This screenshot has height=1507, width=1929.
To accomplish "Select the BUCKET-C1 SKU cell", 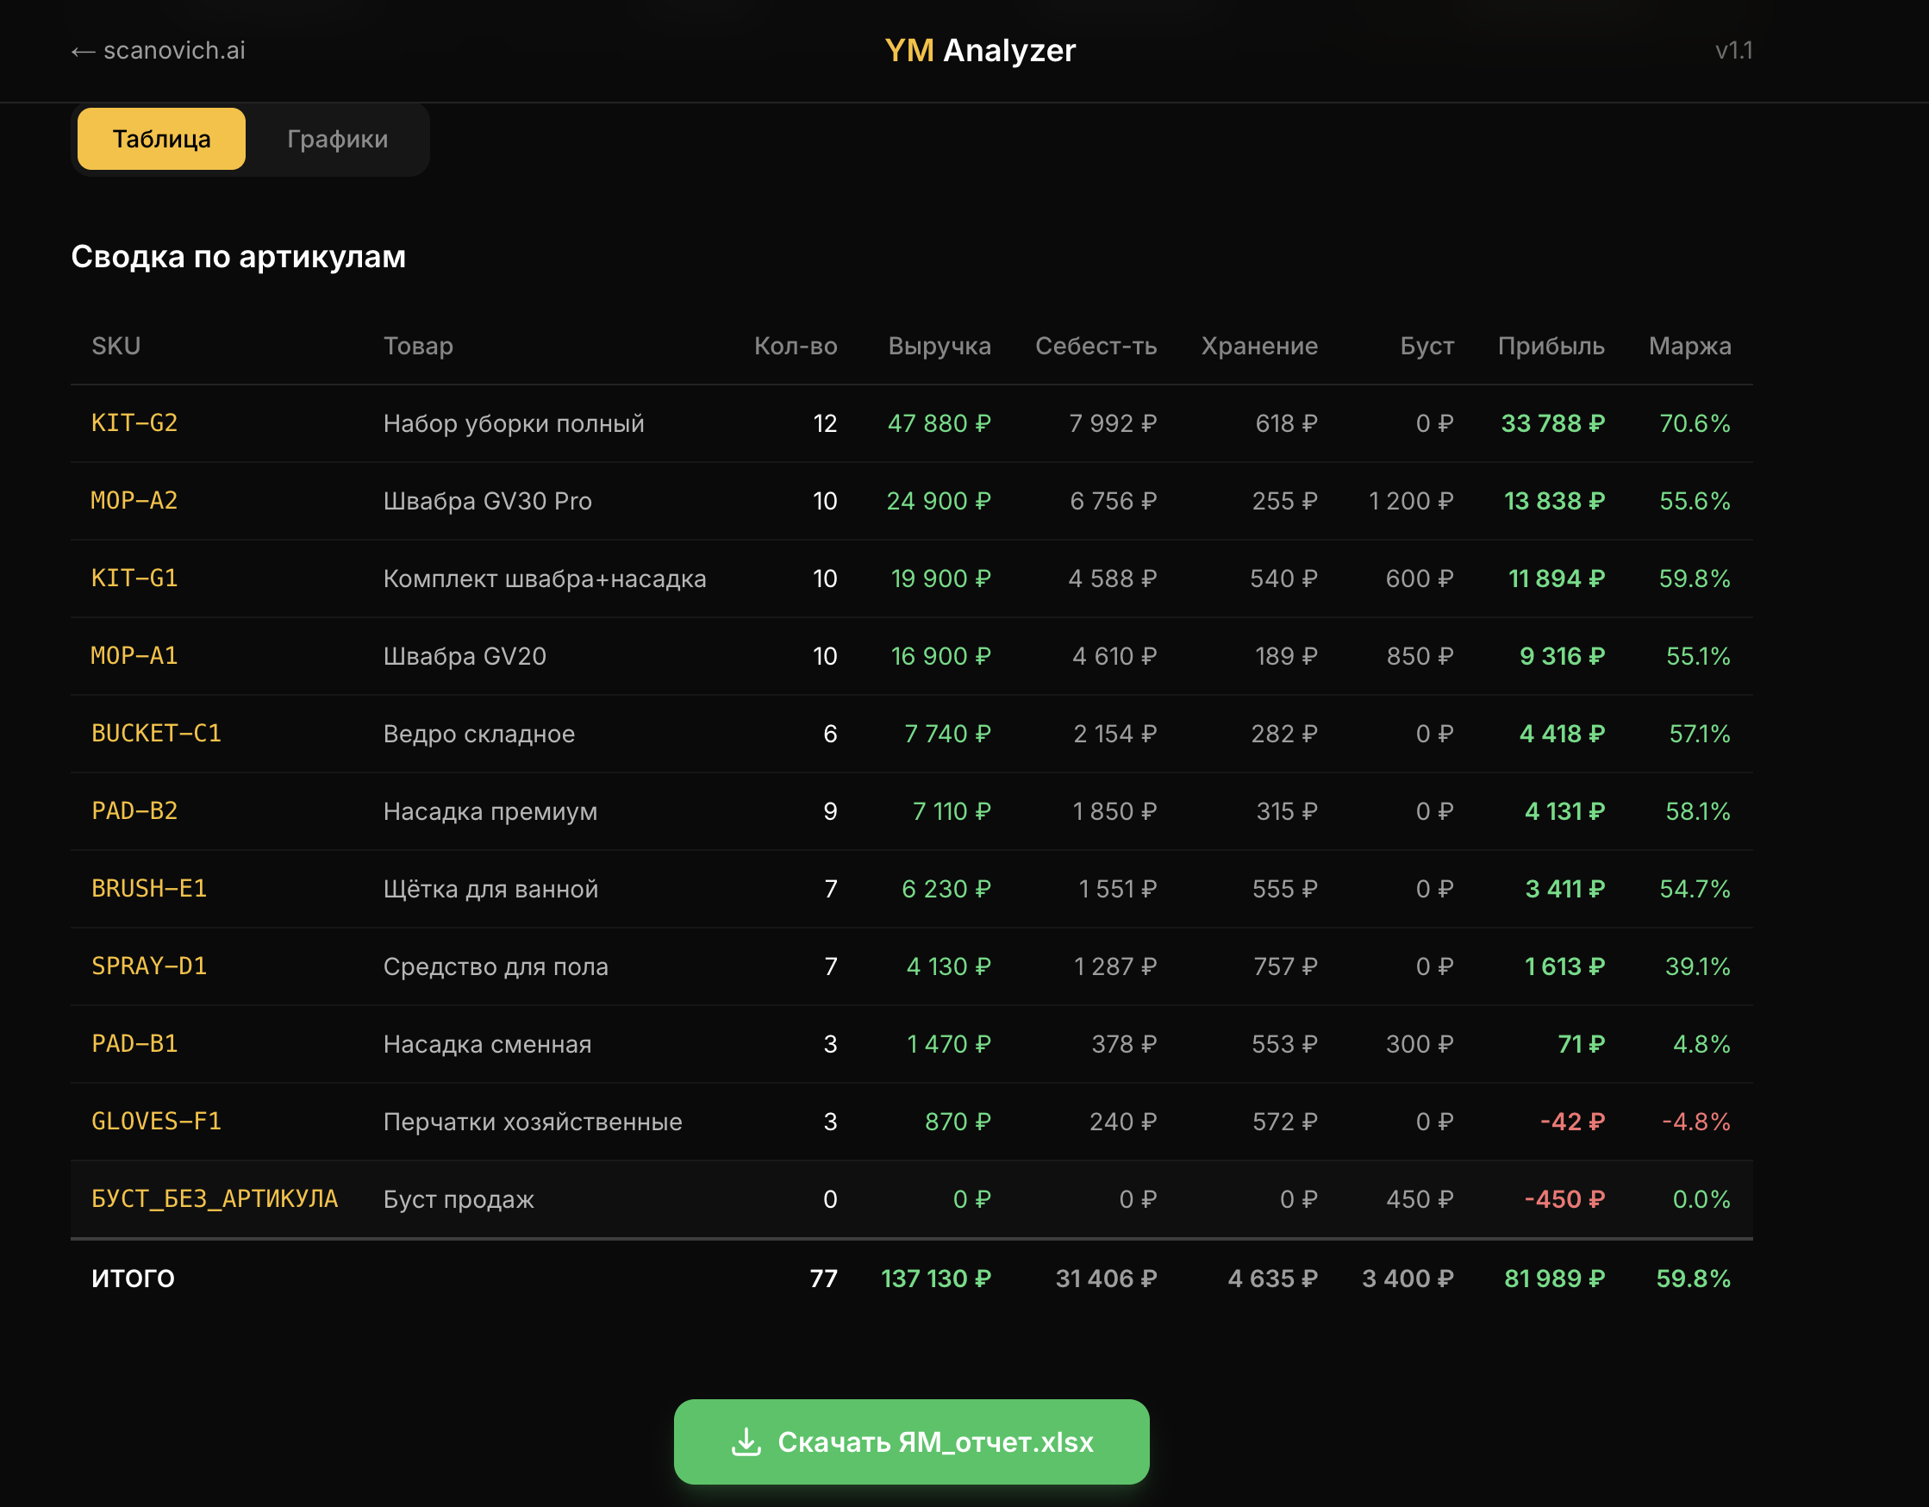I will (156, 733).
